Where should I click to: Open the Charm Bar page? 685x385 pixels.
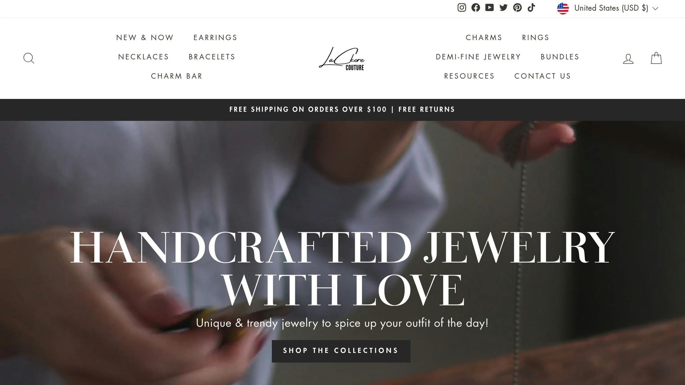pos(177,76)
